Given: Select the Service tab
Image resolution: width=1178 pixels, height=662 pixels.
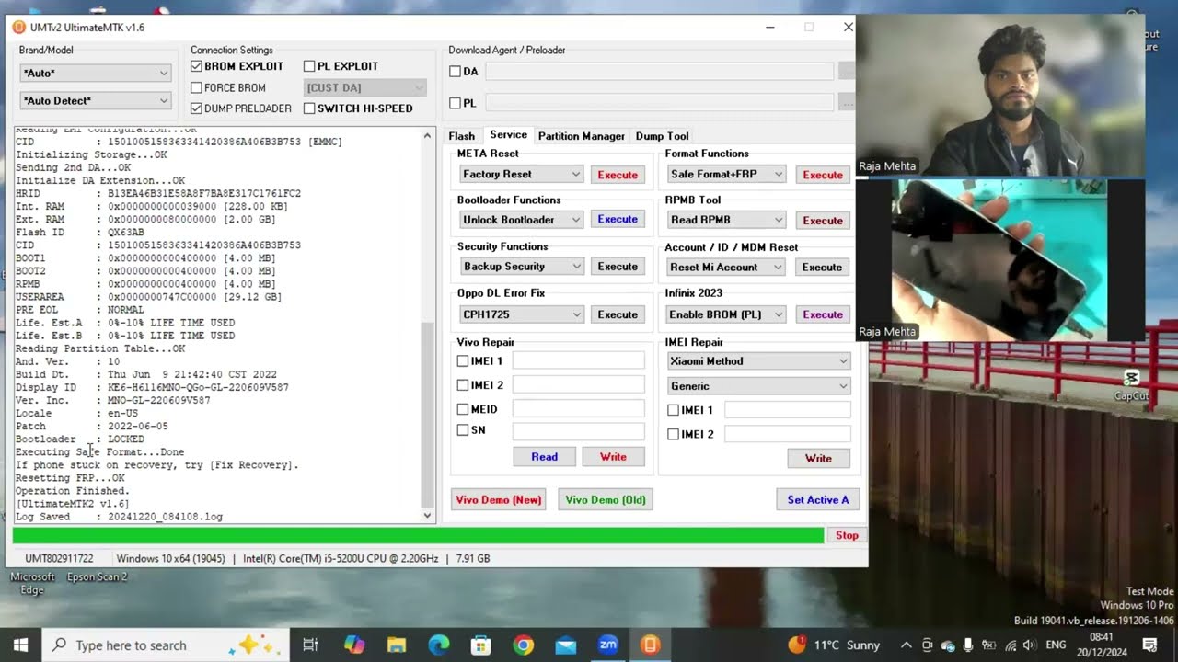Looking at the screenshot, I should click(x=508, y=135).
